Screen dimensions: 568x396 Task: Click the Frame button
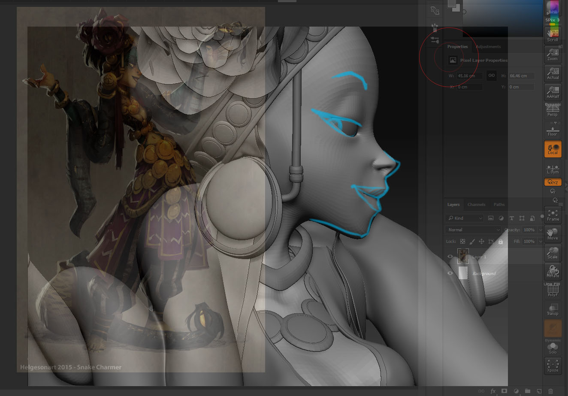point(553,215)
